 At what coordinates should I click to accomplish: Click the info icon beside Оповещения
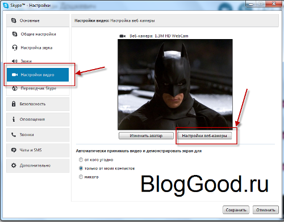click(14, 119)
